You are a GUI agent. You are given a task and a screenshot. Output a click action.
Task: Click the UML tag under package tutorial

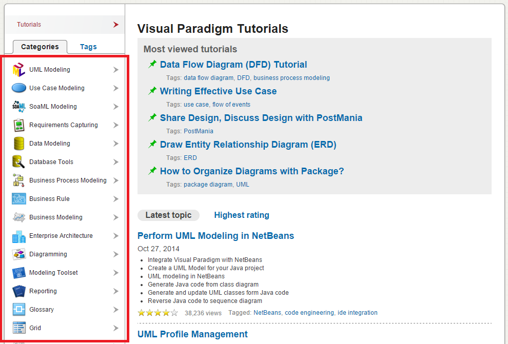242,185
